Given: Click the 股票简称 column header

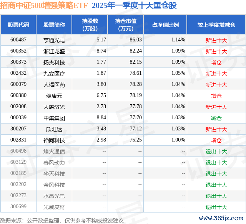Looking at the screenshot, I should click(x=54, y=25).
